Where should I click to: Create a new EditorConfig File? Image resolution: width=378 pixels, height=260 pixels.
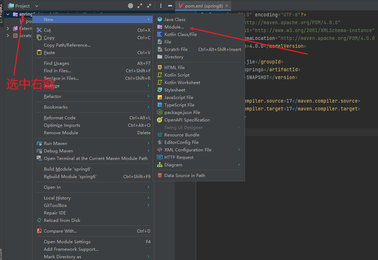(x=199, y=142)
